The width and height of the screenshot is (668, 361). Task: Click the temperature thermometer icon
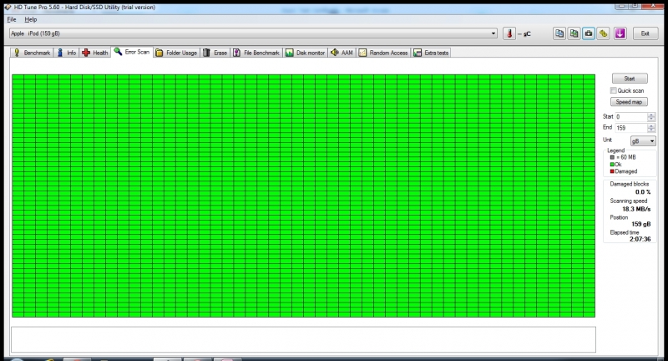pos(509,33)
